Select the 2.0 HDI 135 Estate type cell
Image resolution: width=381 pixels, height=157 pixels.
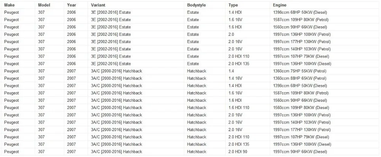pos(248,64)
